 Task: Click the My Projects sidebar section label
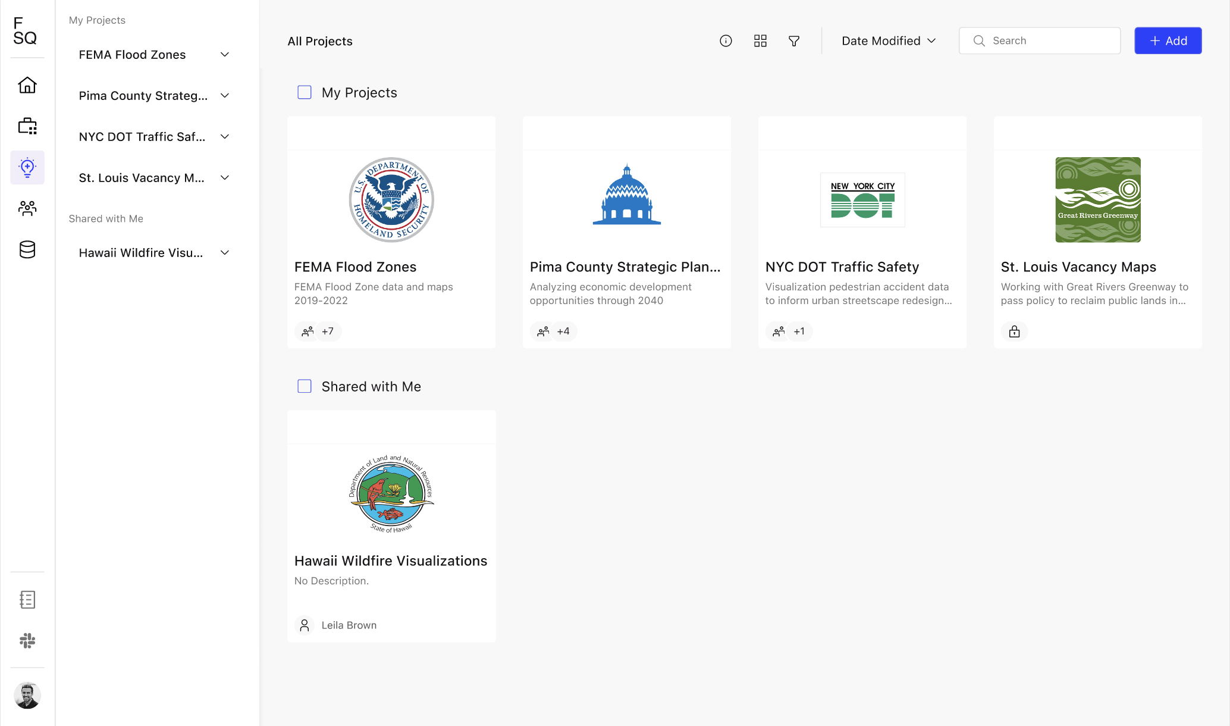[97, 20]
